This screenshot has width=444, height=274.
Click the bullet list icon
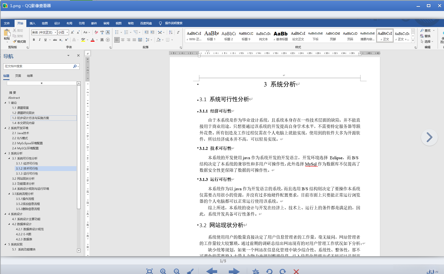pos(117,32)
